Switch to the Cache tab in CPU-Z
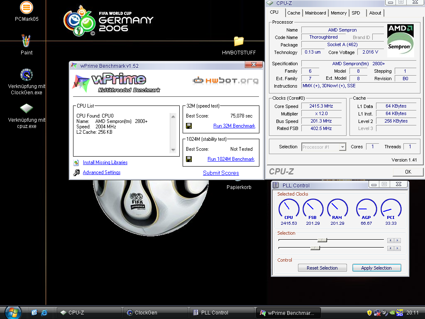Viewport: 425px width, 319px height. click(293, 13)
